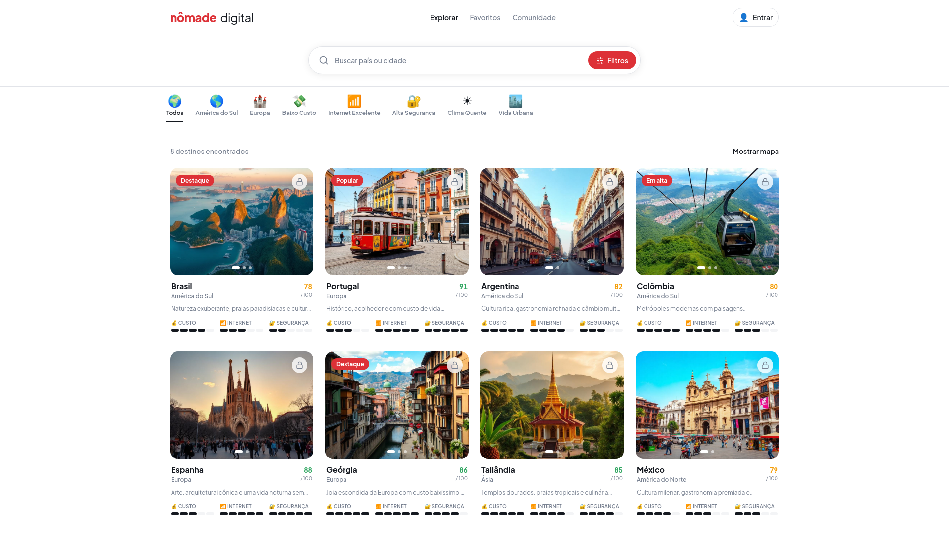This screenshot has width=949, height=533.
Task: Select the second carousel dot on Brasil photo
Action: click(244, 268)
